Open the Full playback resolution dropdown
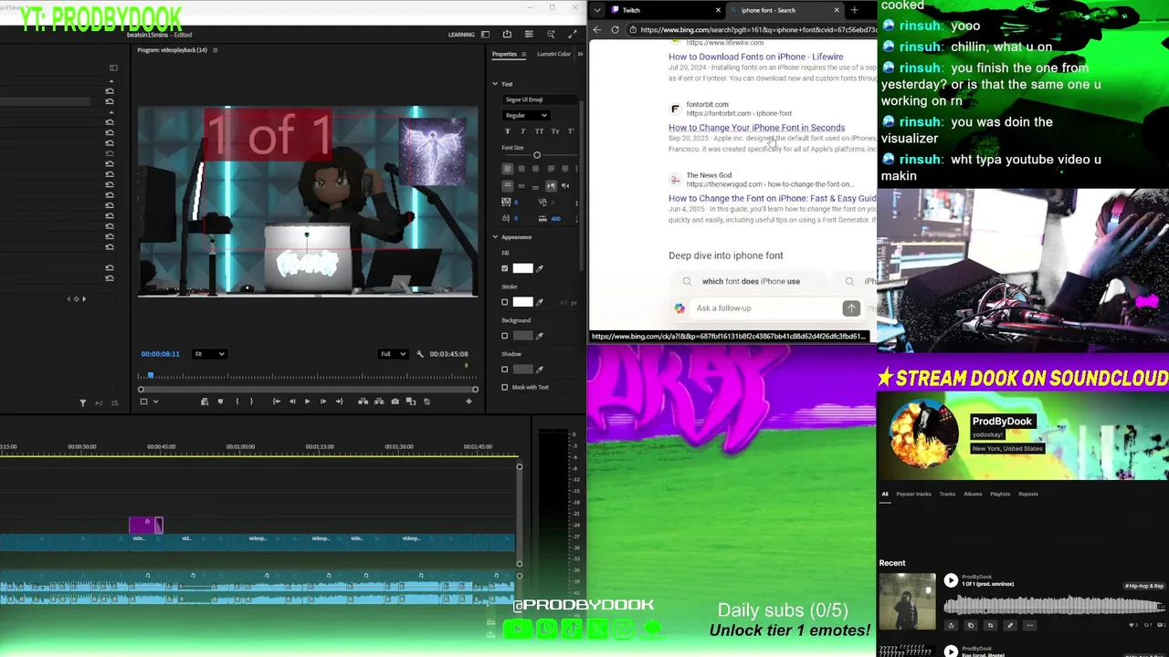This screenshot has width=1169, height=657. [x=393, y=354]
